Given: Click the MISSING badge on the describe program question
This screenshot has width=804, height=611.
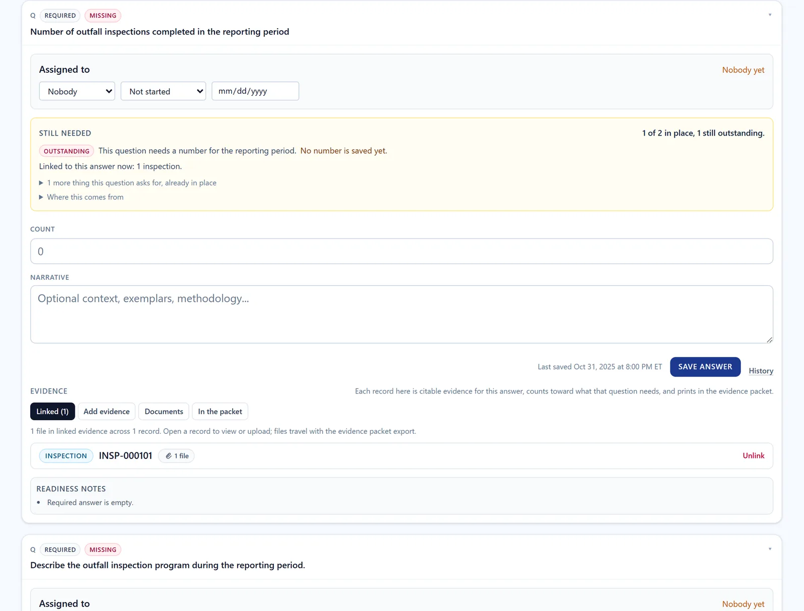Looking at the screenshot, I should point(103,550).
